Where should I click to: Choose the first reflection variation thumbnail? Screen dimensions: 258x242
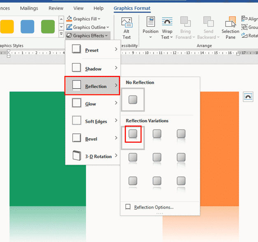(x=132, y=134)
